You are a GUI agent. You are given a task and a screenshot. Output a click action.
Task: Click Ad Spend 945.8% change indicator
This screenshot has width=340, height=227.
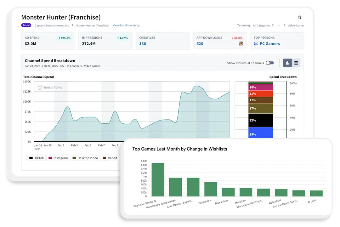coord(65,38)
